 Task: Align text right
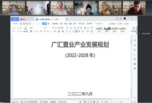(x=73, y=31)
